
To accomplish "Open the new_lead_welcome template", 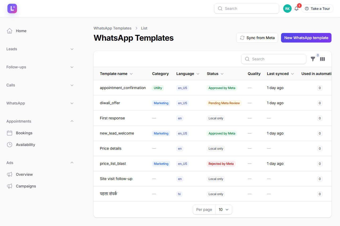I will [x=117, y=133].
